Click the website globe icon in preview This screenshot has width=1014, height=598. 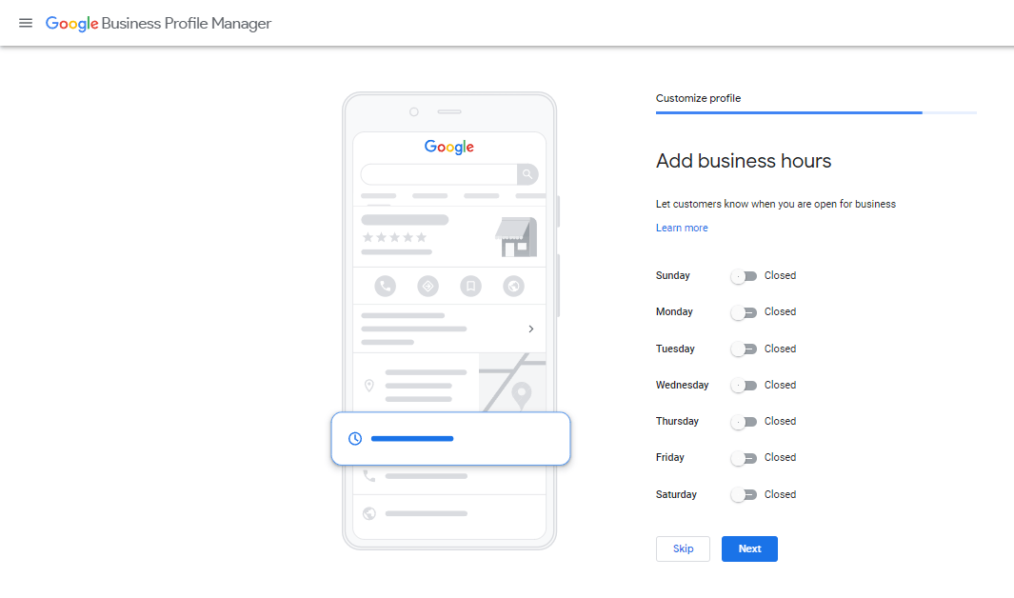pyautogui.click(x=514, y=286)
